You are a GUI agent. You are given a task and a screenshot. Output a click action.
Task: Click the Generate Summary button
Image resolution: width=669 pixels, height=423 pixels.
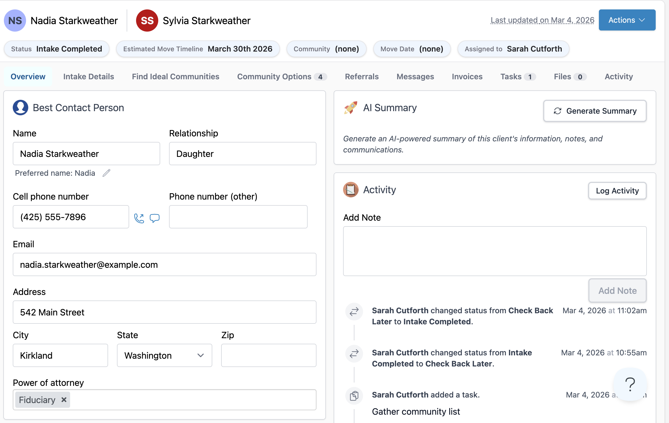(x=594, y=111)
